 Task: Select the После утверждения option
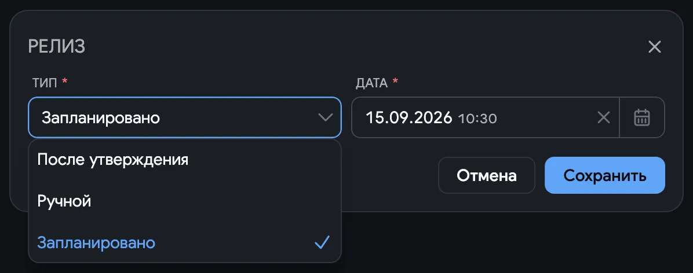pos(185,160)
